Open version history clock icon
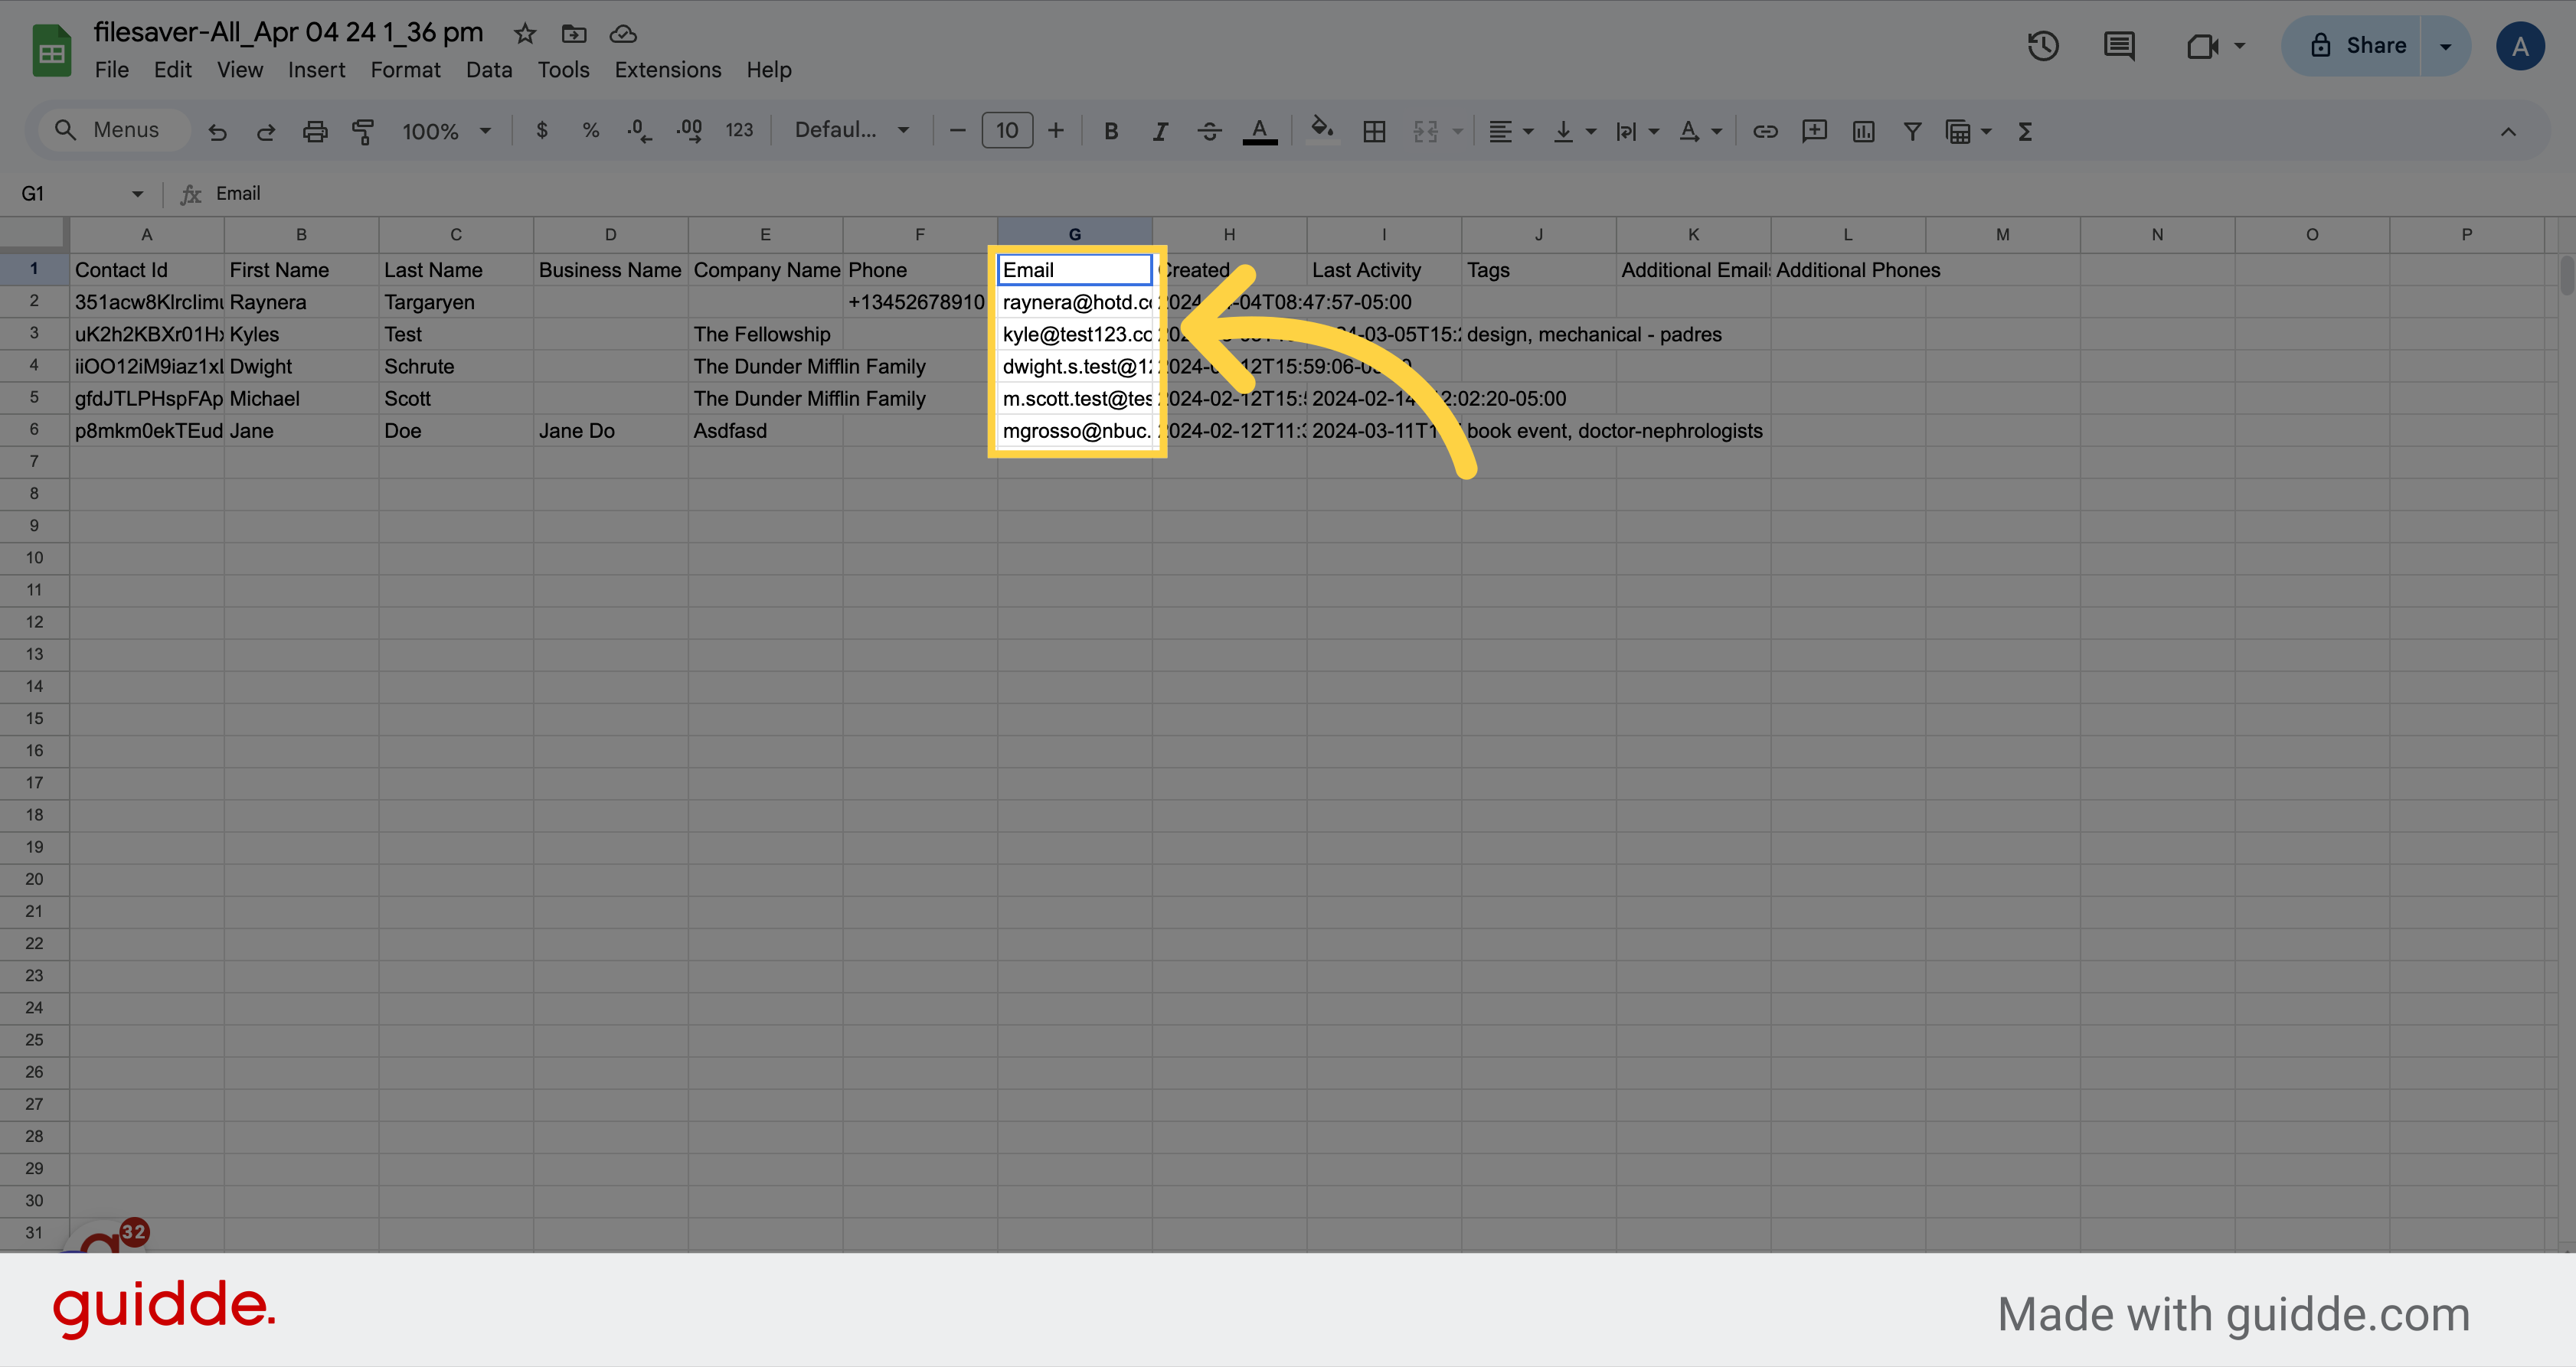The width and height of the screenshot is (2576, 1367). point(2043,46)
